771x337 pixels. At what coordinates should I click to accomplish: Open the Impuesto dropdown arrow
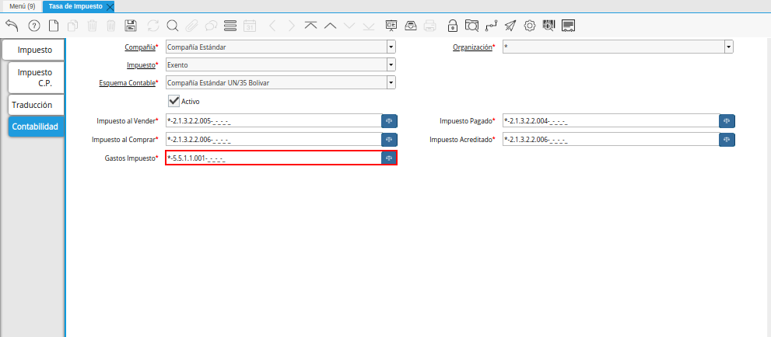point(391,64)
